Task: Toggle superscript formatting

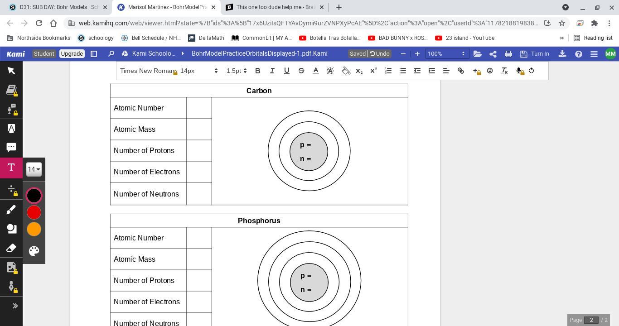Action: tap(373, 71)
